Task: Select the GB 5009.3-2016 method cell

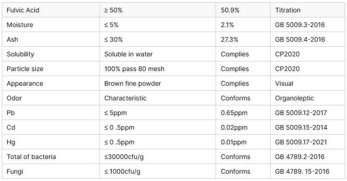Action: pyautogui.click(x=300, y=25)
